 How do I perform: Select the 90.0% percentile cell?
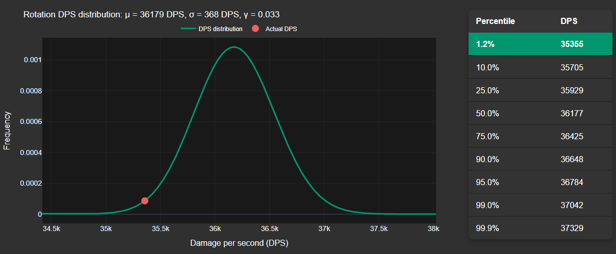487,159
